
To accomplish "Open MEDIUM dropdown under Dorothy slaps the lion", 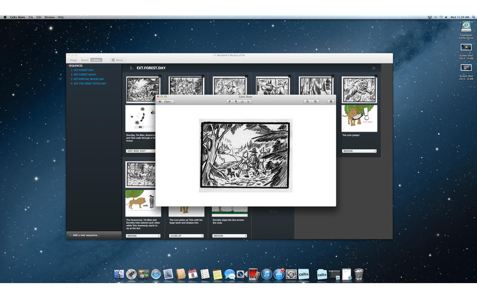I will click(x=230, y=235).
